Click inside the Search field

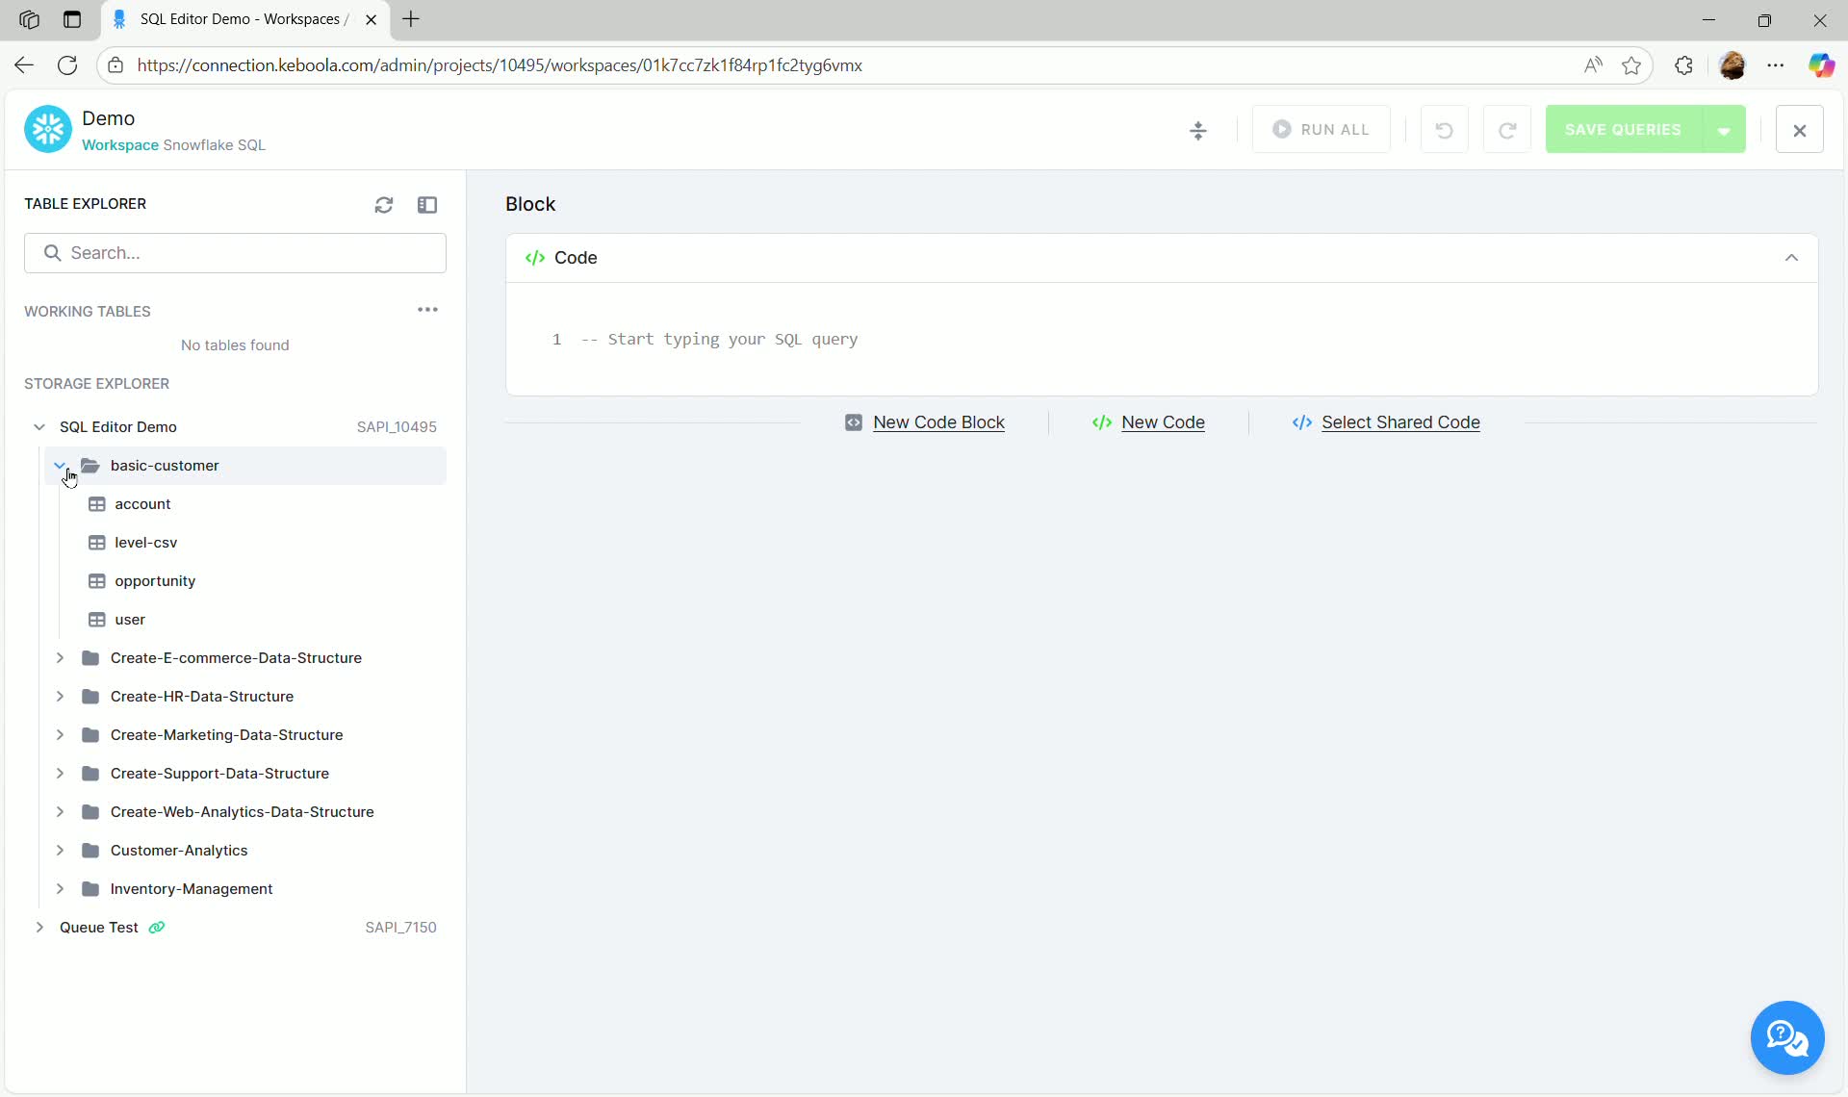[236, 252]
